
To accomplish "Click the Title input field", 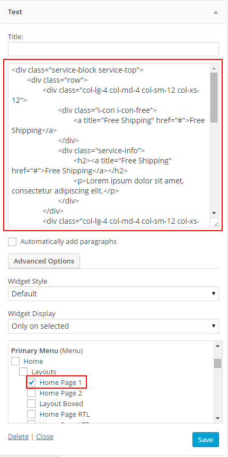I will (x=113, y=49).
